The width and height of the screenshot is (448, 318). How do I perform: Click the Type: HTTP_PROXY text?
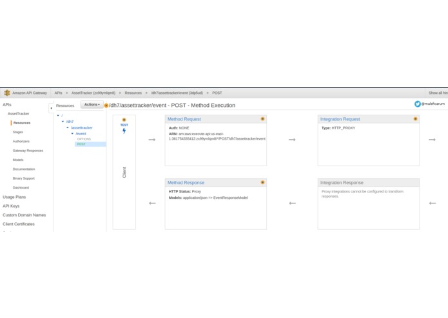[x=338, y=128]
